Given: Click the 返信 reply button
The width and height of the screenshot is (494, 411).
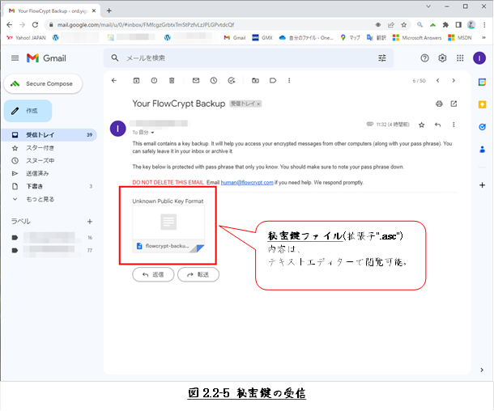Looking at the screenshot, I should [153, 274].
